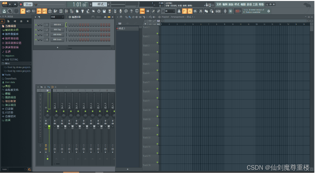Click the browser files tab icon

coord(8,21)
